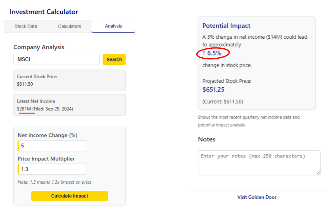Click the up arrow beside 6.5%
This screenshot has width=329, height=213.
tap(204, 53)
